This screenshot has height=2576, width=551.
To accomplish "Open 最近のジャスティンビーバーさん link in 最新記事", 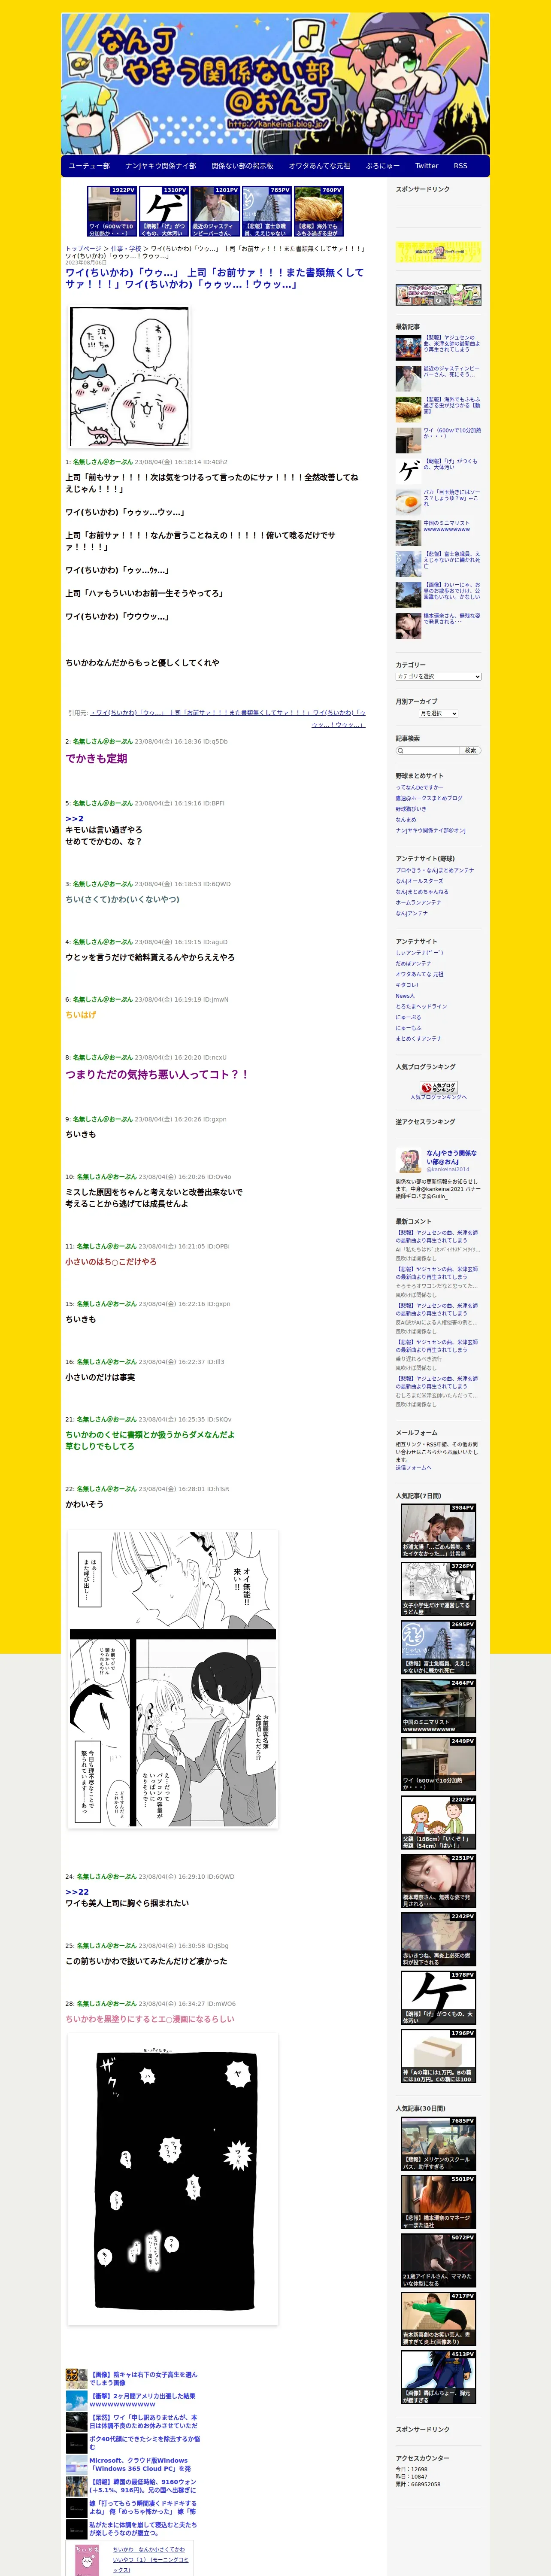I will point(451,371).
